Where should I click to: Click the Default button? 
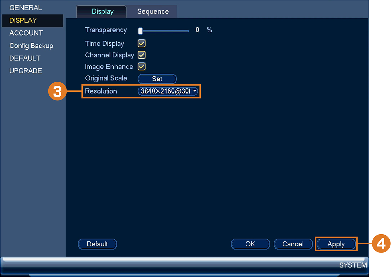[97, 244]
